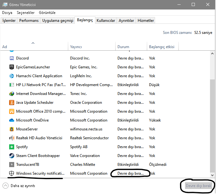
Task: Switch to the Ayrıntılar tab
Action: pyautogui.click(x=126, y=21)
